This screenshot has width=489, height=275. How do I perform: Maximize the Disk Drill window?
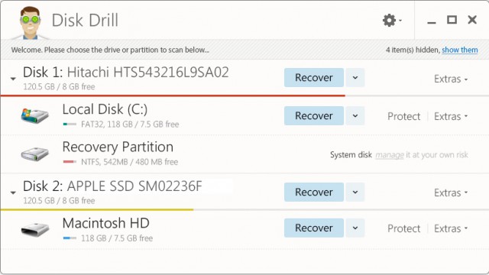click(452, 20)
